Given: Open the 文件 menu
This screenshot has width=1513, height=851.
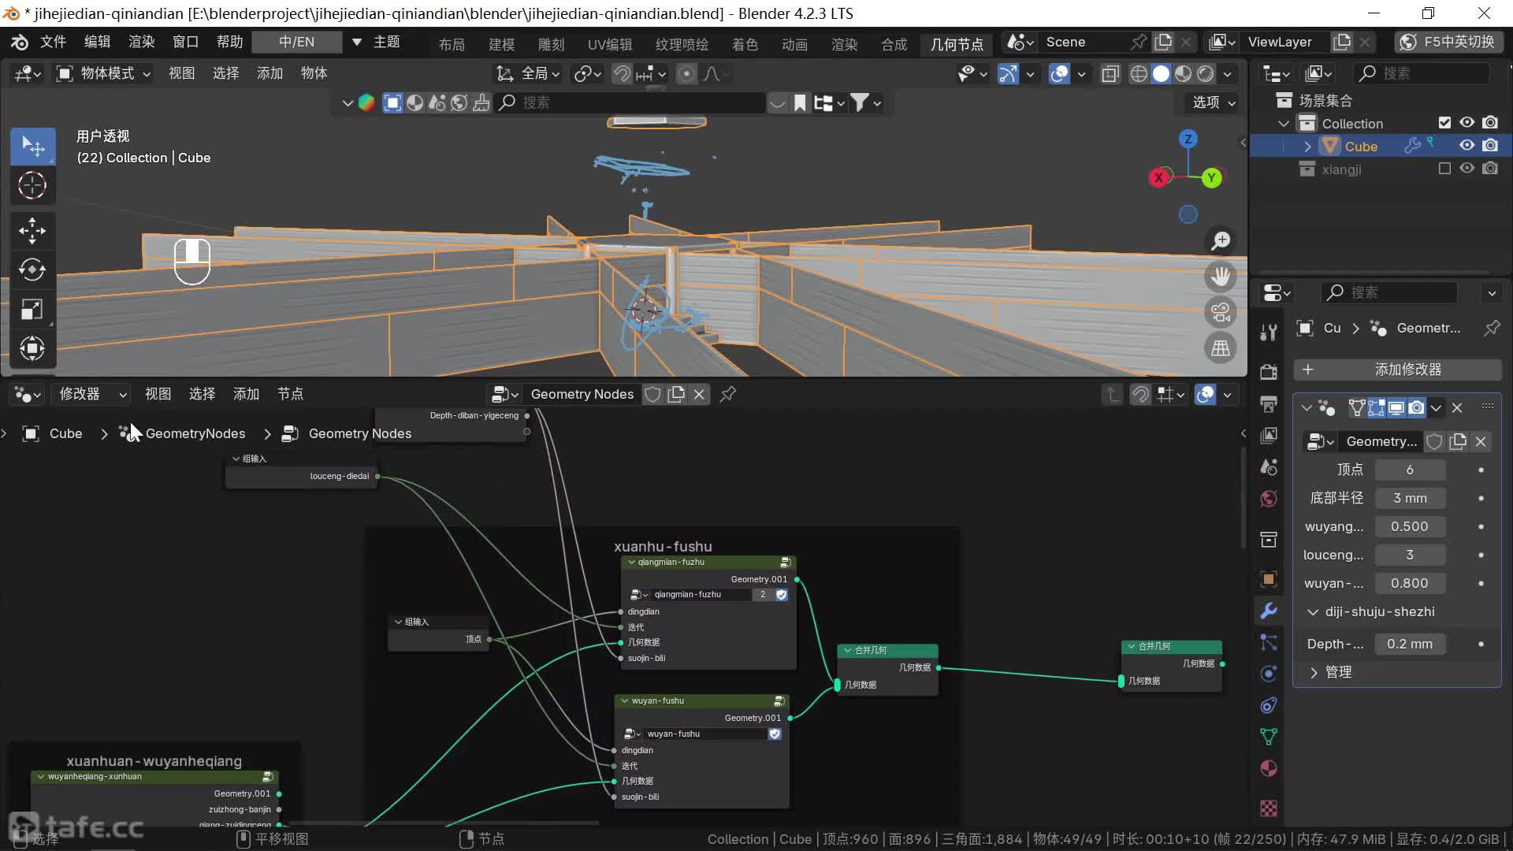Looking at the screenshot, I should click(53, 42).
